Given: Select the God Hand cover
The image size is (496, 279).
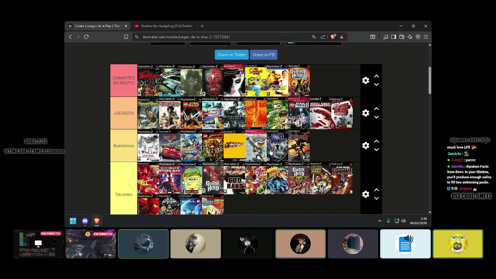Looking at the screenshot, I should click(234, 178).
